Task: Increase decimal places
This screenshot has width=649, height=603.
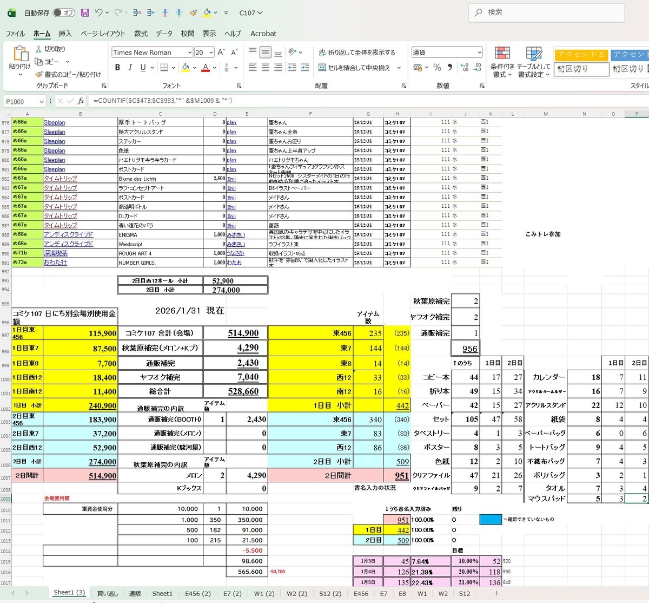Action: pyautogui.click(x=465, y=68)
